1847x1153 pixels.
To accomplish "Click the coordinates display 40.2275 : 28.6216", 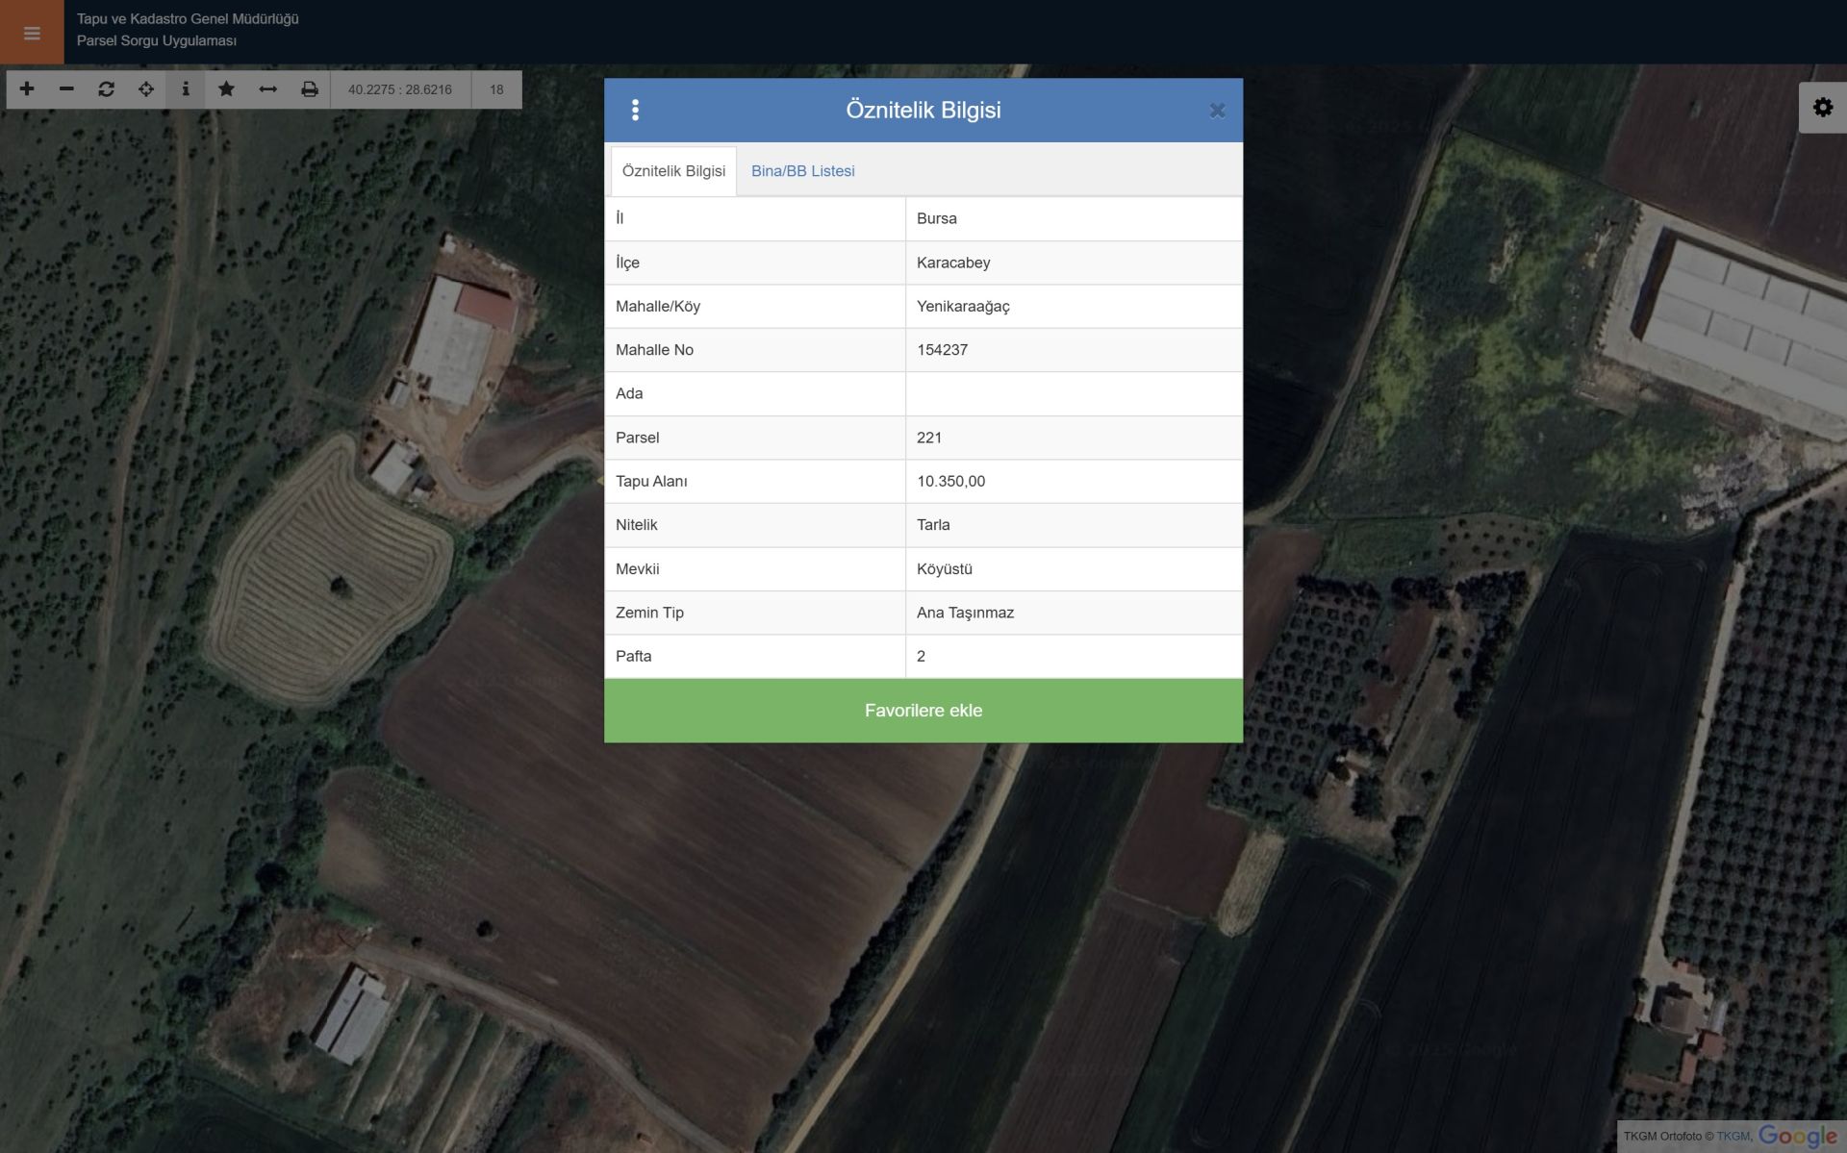I will point(399,89).
